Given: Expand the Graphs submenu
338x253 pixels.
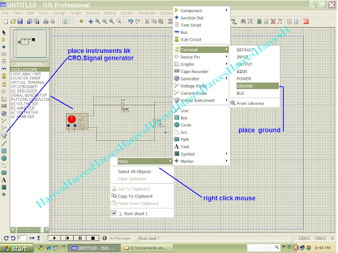Looking at the screenshot, I should 202,64.
